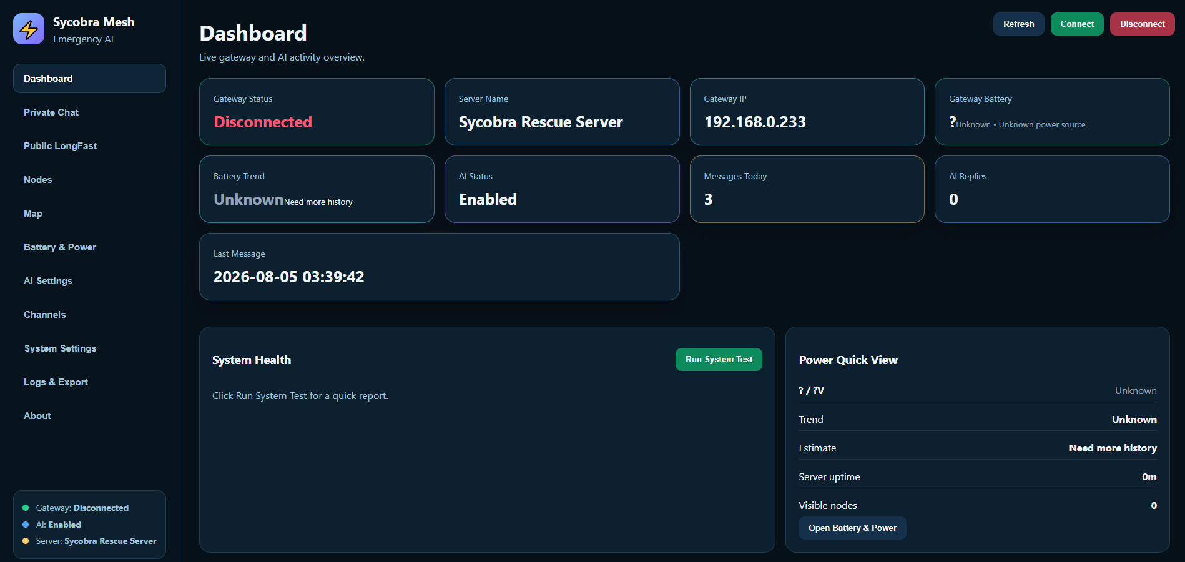Run System Test
Viewport: 1185px width, 562px height.
tap(719, 359)
